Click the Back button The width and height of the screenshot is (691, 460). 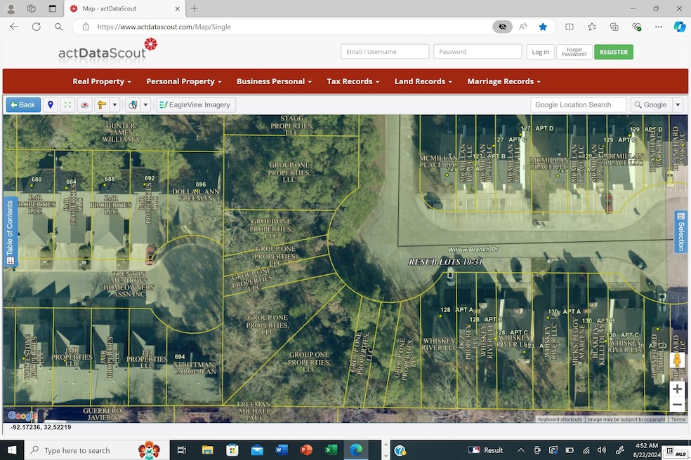(x=22, y=104)
